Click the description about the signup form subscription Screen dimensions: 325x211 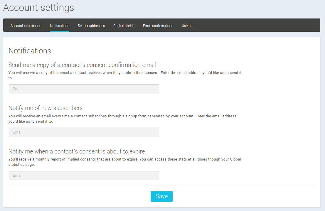[x=122, y=119]
